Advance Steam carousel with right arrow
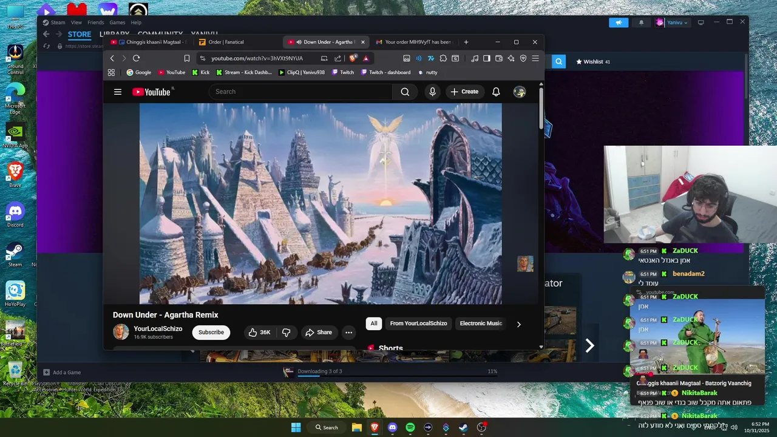 coord(589,345)
